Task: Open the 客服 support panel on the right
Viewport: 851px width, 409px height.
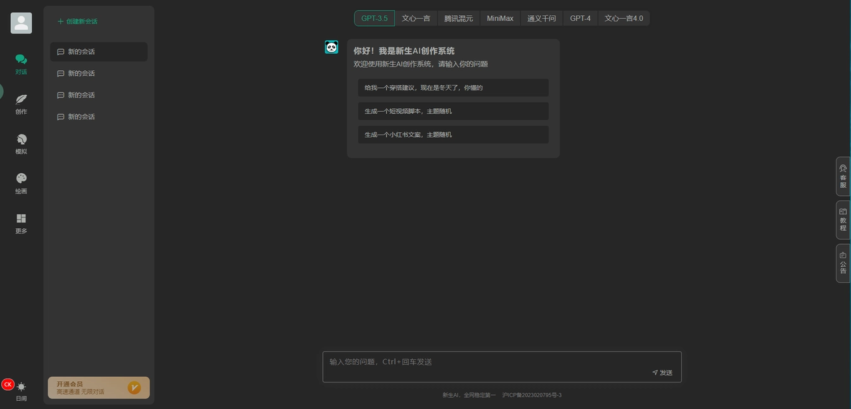Action: [843, 176]
